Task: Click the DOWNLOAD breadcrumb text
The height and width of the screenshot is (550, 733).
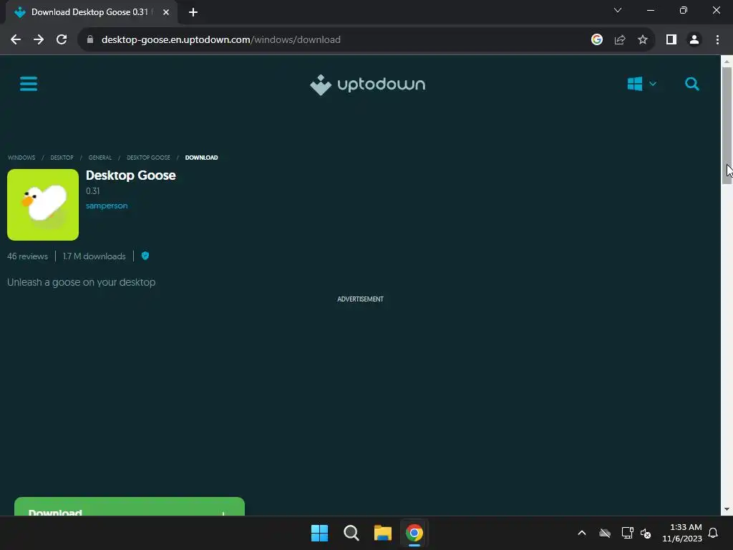Action: [x=201, y=158]
